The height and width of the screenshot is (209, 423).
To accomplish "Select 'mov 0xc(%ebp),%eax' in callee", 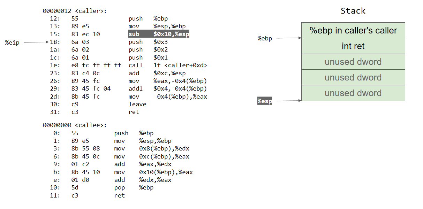I will point(152,156).
